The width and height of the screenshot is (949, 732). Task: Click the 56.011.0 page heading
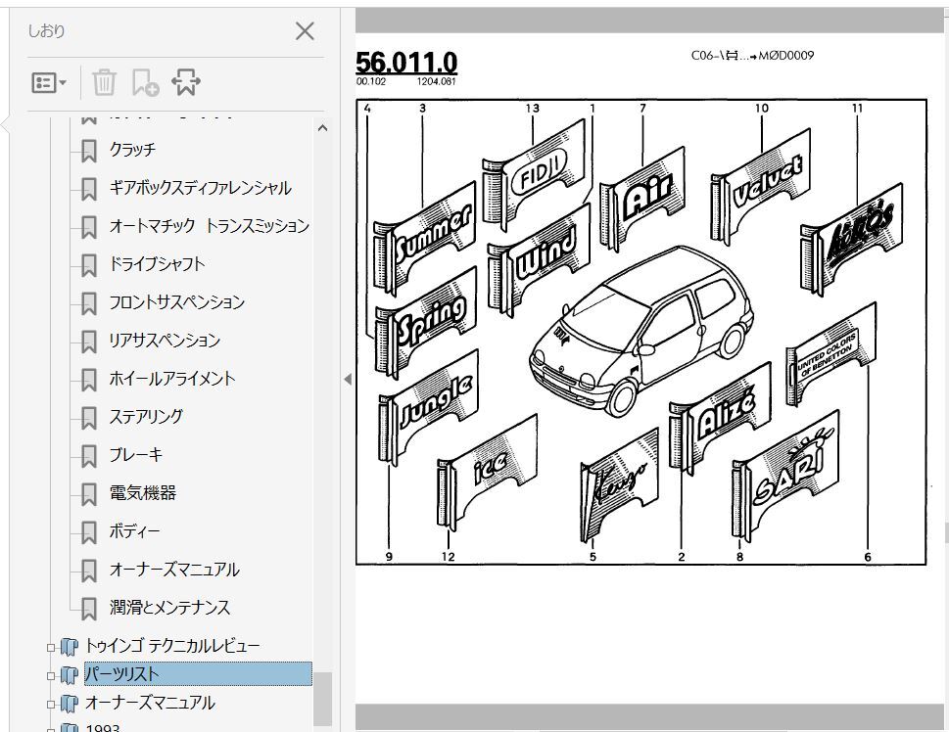click(406, 62)
